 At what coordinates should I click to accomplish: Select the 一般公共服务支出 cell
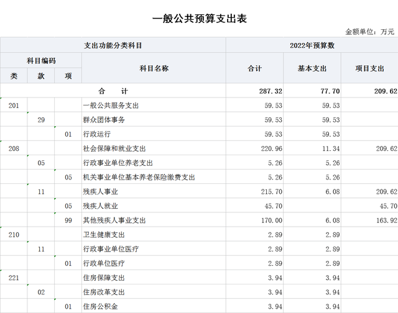(111, 106)
